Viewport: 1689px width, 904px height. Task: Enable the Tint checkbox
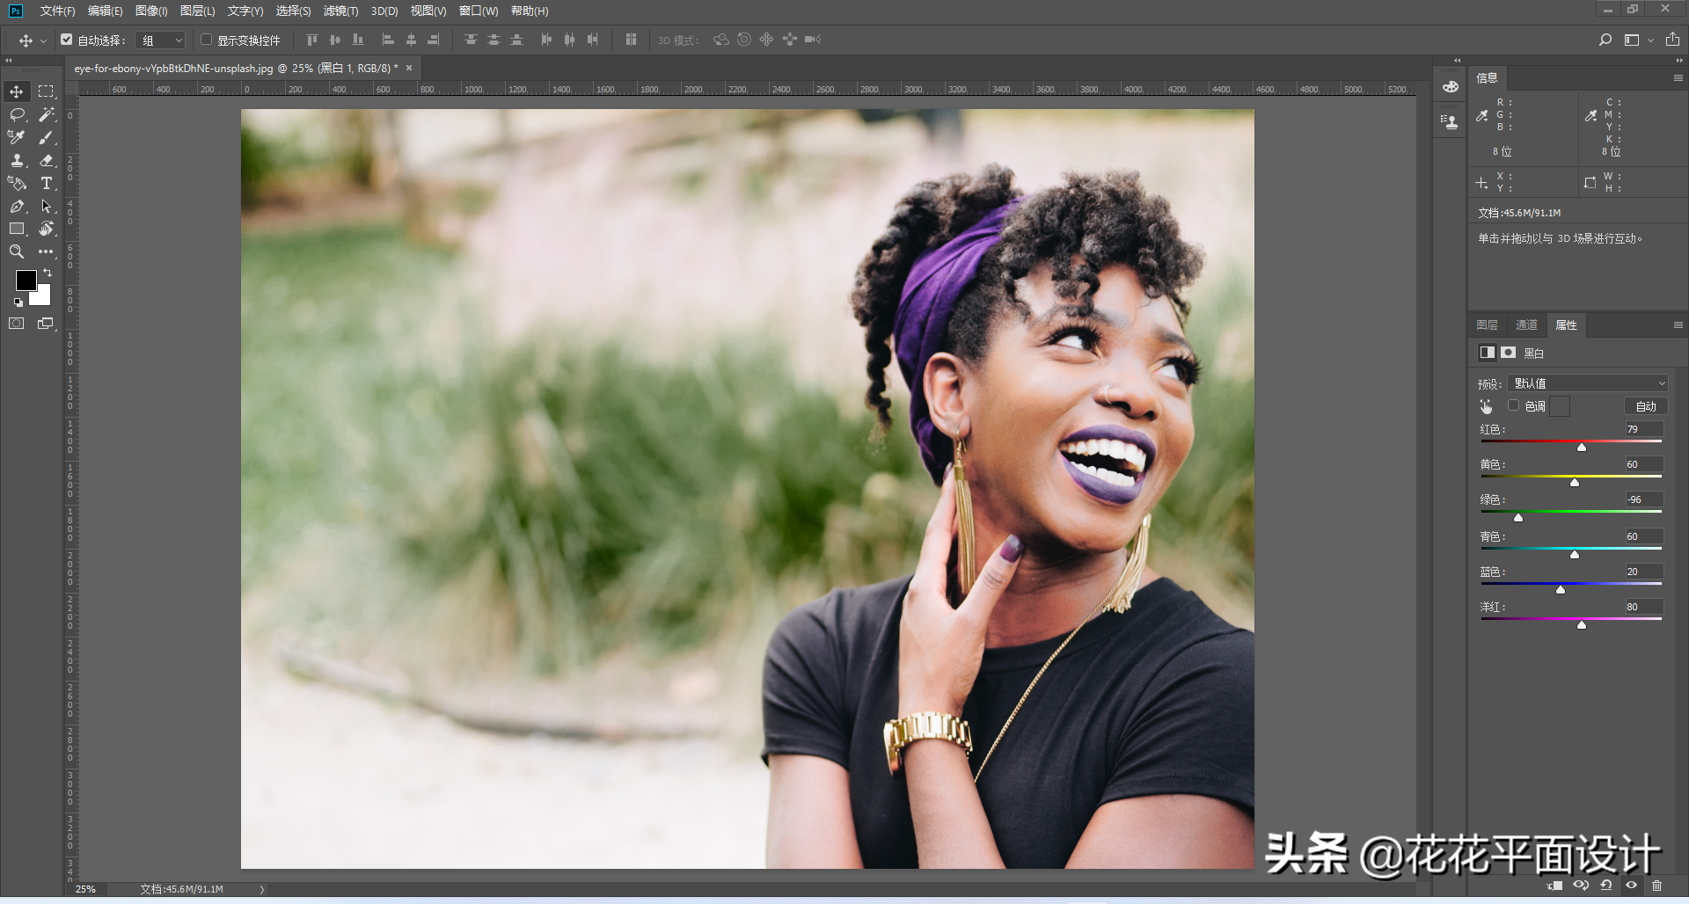[1514, 405]
